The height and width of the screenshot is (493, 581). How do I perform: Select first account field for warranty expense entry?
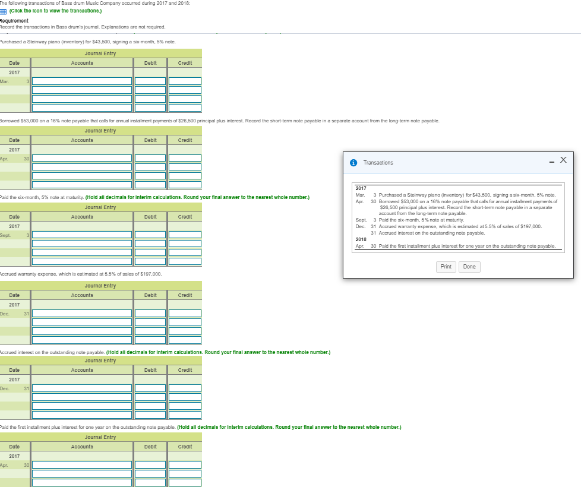pos(82,314)
